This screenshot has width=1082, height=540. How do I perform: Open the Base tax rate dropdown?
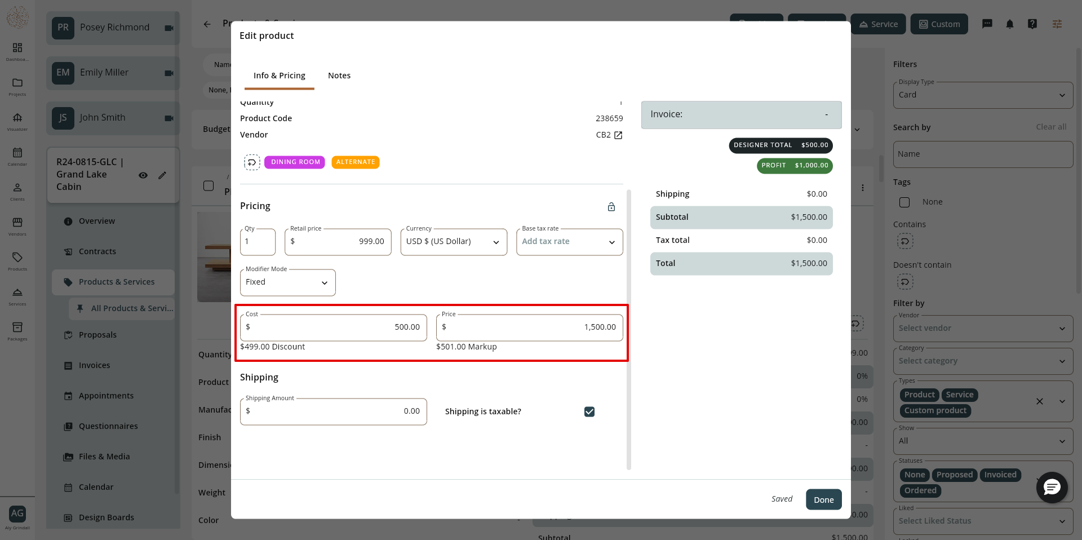click(570, 242)
